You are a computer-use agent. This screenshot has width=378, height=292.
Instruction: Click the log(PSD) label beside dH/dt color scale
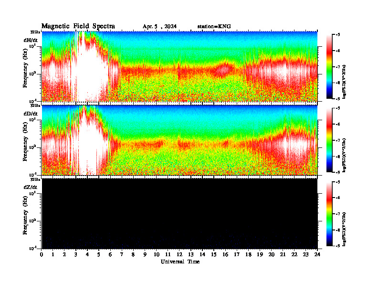click(345, 81)
